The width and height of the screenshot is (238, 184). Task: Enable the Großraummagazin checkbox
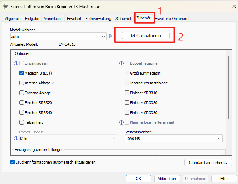tap(127, 73)
